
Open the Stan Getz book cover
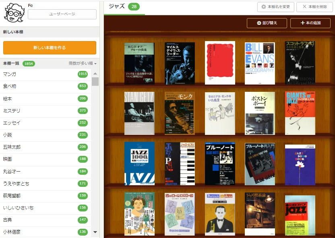tap(139, 114)
